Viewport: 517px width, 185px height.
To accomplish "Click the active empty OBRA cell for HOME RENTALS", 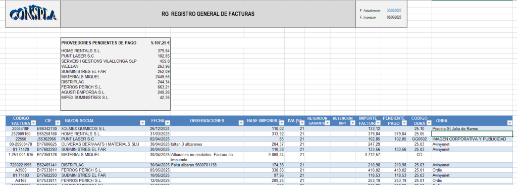I will pos(472,134).
